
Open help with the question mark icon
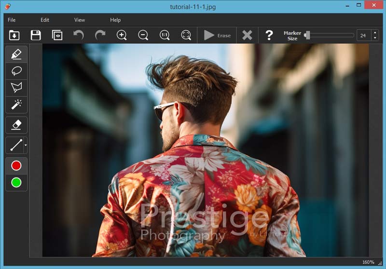[x=269, y=35]
